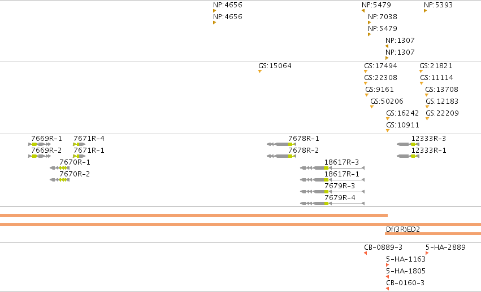This screenshot has width=481, height=292.
Task: Click the GS:12183 triangle marker
Action: coord(427,107)
